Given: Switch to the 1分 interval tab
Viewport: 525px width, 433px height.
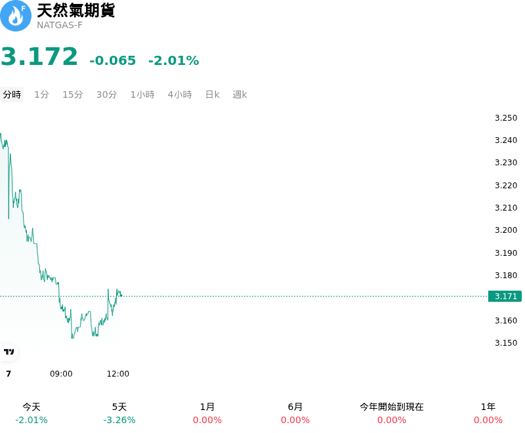Looking at the screenshot, I should [x=42, y=94].
